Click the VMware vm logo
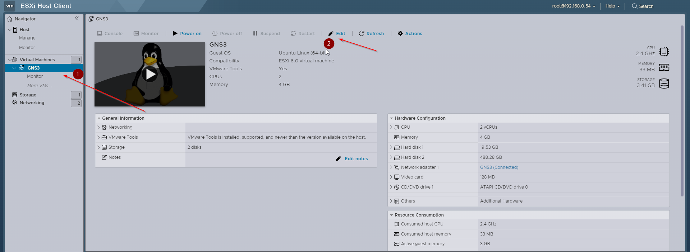Image resolution: width=690 pixels, height=252 pixels. [10, 6]
